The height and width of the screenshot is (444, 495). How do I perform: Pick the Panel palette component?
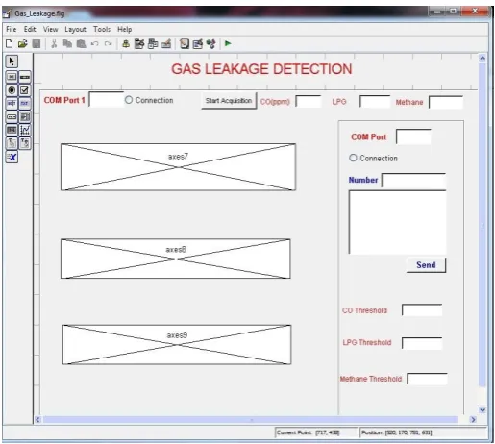12,143
